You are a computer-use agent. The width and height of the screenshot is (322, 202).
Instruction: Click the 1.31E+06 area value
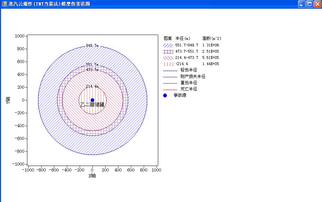211,45
